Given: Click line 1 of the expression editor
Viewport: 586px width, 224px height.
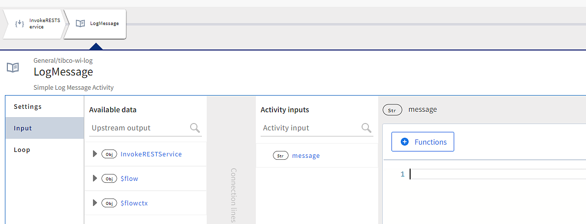Looking at the screenshot, I should click(490, 174).
